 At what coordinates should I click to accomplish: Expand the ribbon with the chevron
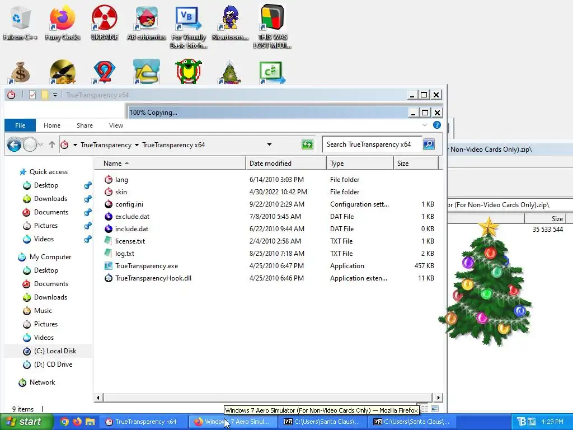pyautogui.click(x=424, y=125)
